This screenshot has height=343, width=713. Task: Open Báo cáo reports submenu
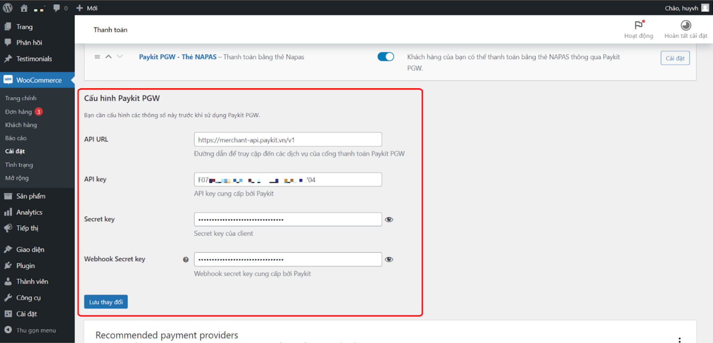(16, 138)
